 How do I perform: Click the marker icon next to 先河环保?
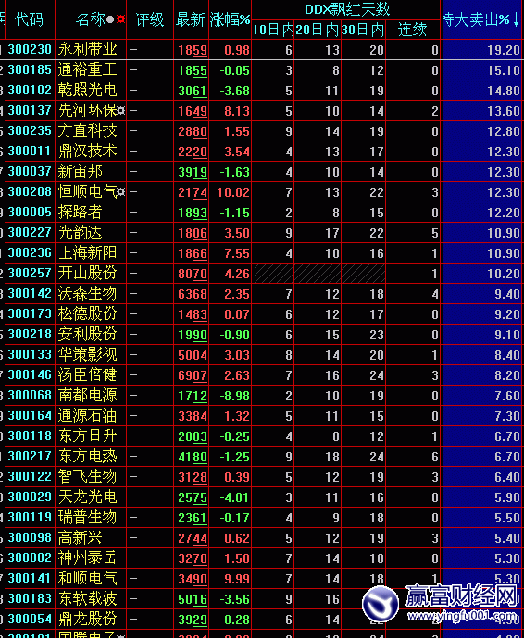click(x=121, y=111)
